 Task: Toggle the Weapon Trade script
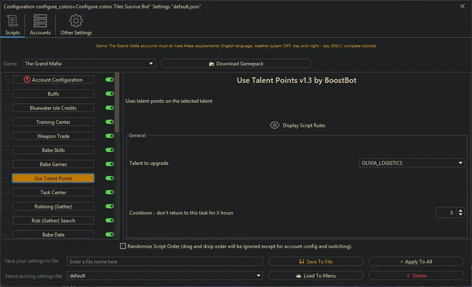coord(110,136)
